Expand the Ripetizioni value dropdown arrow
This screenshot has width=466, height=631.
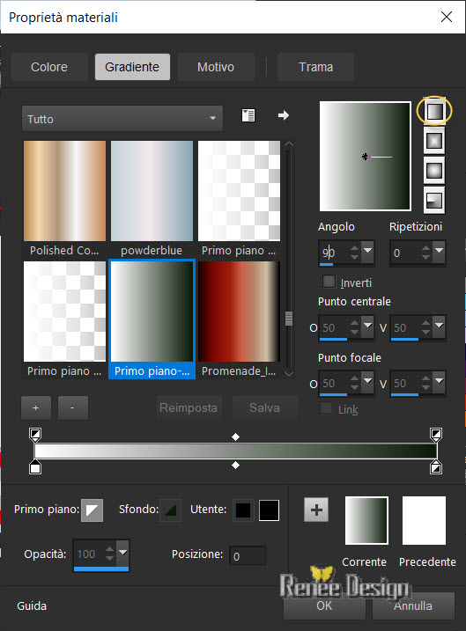(x=439, y=251)
